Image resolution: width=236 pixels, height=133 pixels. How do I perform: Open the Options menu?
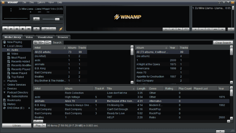tap(41, 3)
